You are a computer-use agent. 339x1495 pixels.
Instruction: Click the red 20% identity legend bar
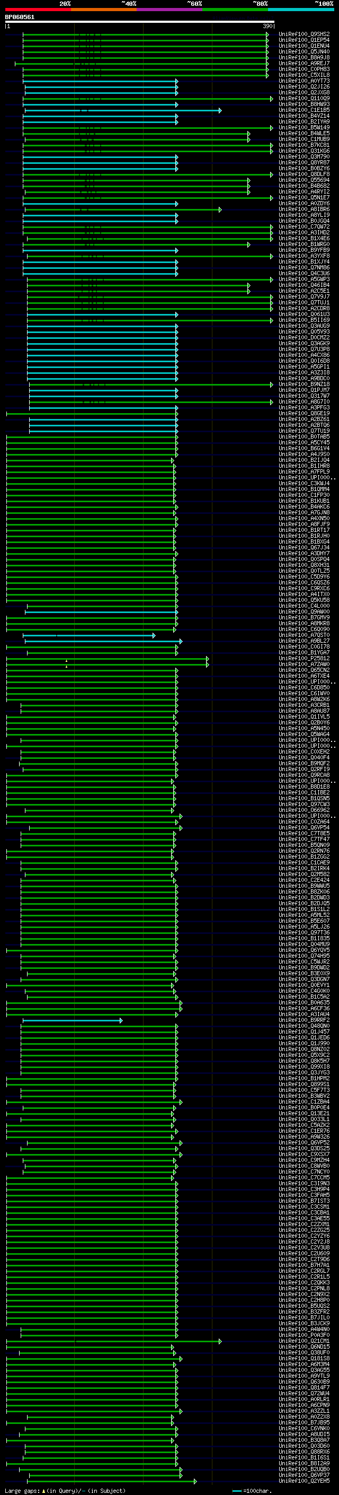click(x=38, y=10)
